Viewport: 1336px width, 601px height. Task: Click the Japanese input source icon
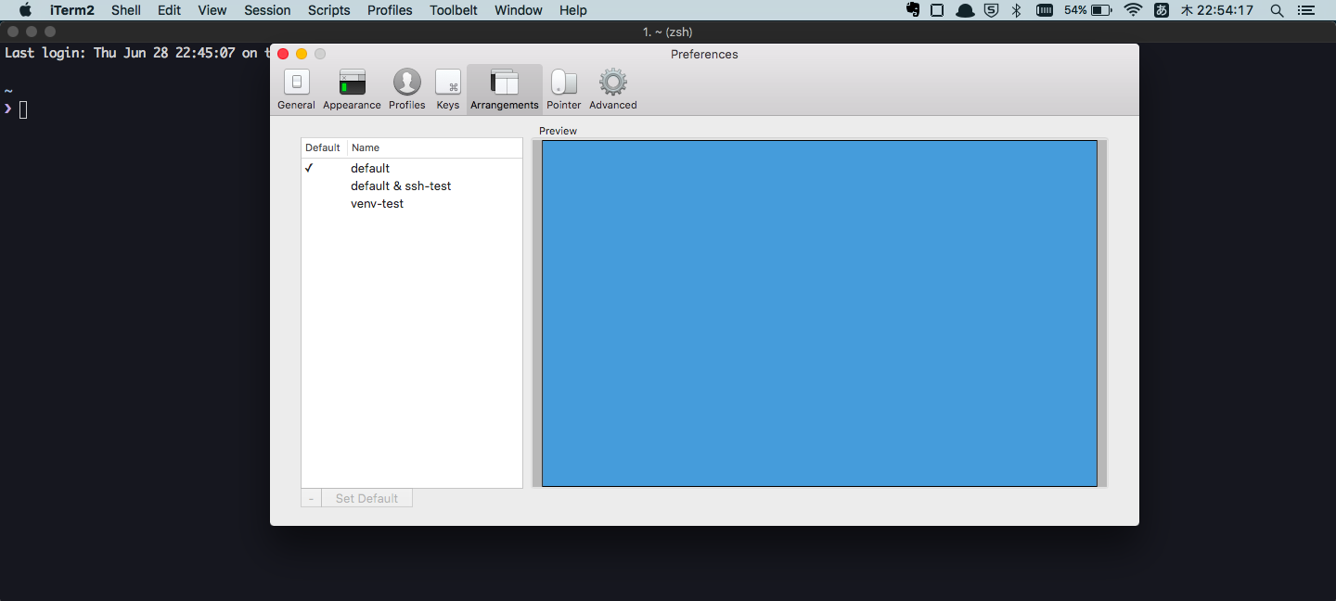coord(1161,10)
